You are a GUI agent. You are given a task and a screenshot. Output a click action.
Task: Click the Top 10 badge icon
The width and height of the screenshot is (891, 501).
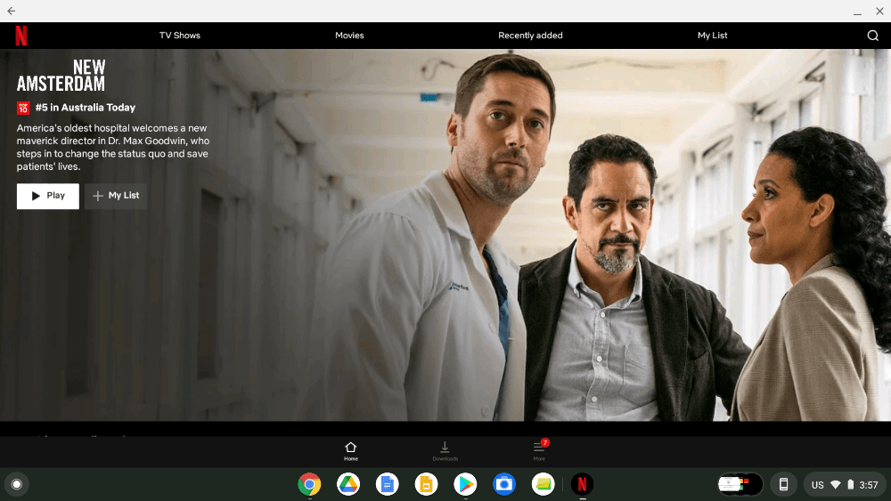[23, 108]
